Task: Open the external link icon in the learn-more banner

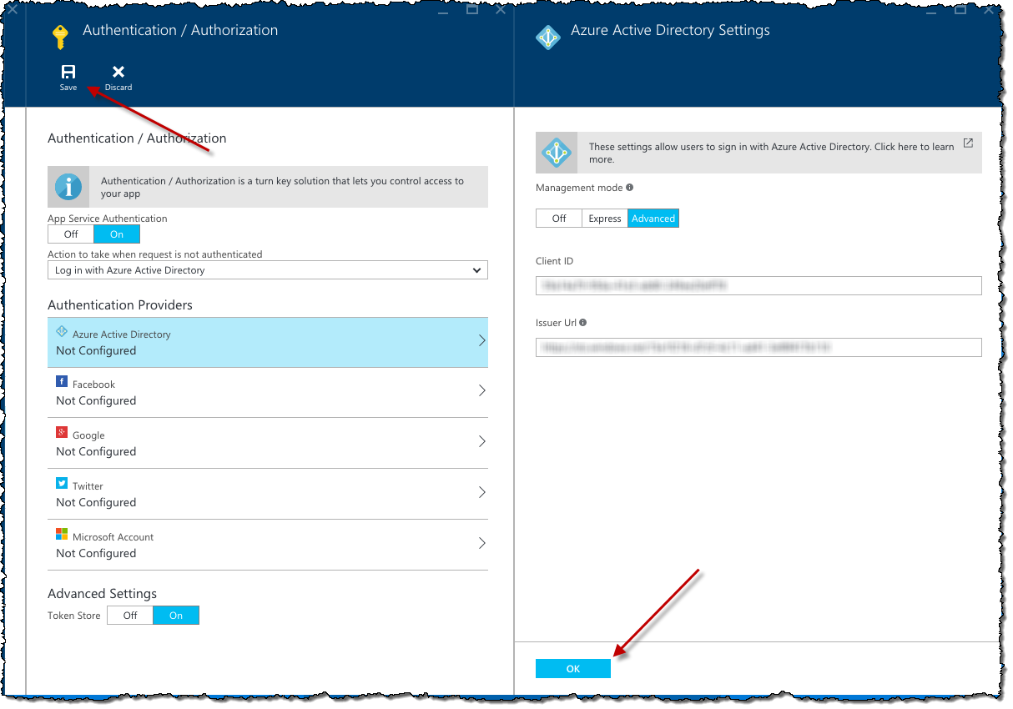Action: 968,143
